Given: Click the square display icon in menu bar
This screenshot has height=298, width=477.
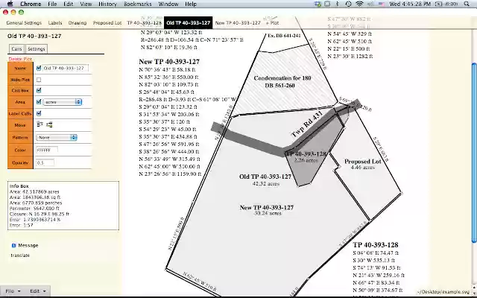Looking at the screenshot, I should 327,4.
